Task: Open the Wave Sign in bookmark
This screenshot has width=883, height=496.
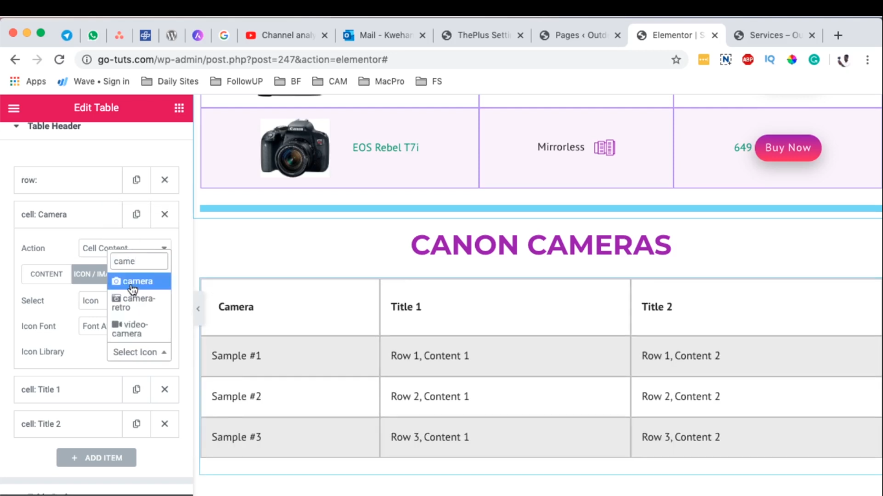Action: tap(94, 81)
